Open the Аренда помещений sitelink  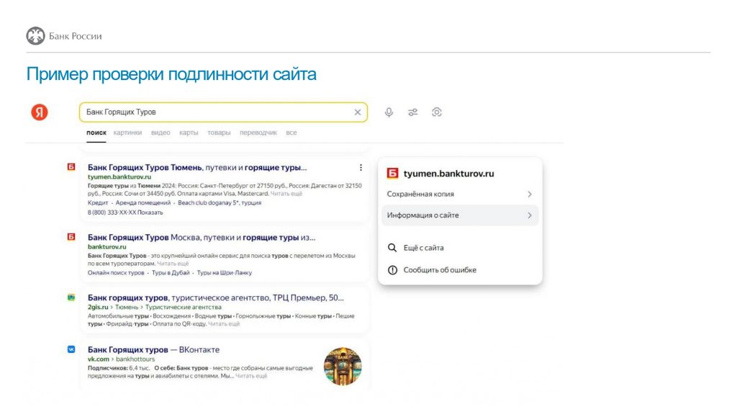(143, 202)
